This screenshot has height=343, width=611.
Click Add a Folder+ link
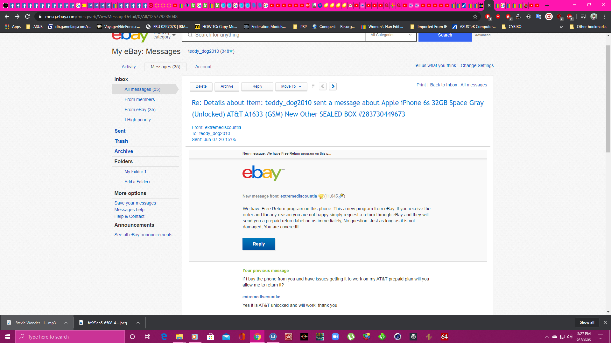point(137,182)
